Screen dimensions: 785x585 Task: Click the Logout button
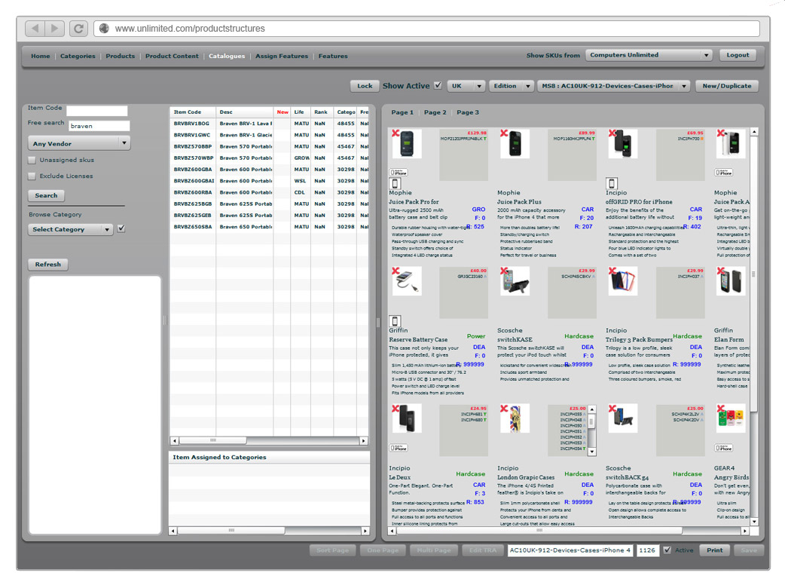pyautogui.click(x=738, y=55)
